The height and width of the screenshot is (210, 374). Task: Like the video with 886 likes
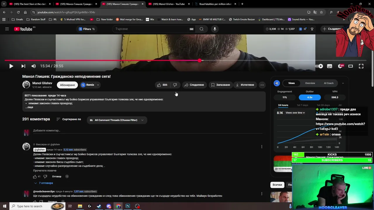click(162, 85)
